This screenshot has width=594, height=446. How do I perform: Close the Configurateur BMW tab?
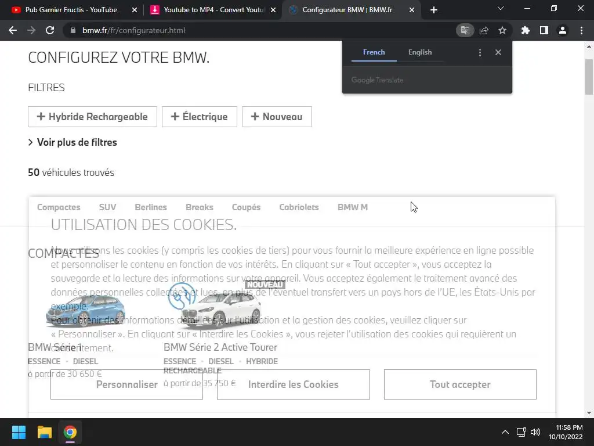pos(412,10)
